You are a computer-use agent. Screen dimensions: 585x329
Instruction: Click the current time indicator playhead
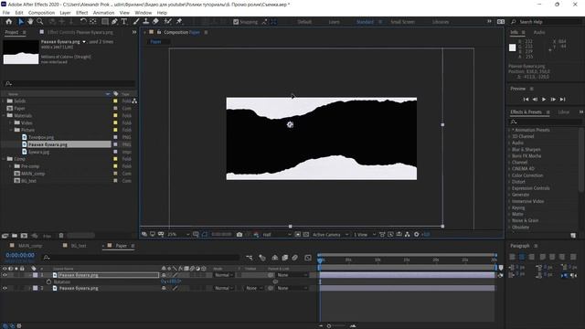tap(320, 260)
